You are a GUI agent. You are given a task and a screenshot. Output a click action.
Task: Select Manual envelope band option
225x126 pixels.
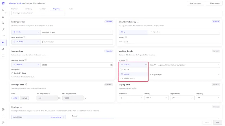24,98
